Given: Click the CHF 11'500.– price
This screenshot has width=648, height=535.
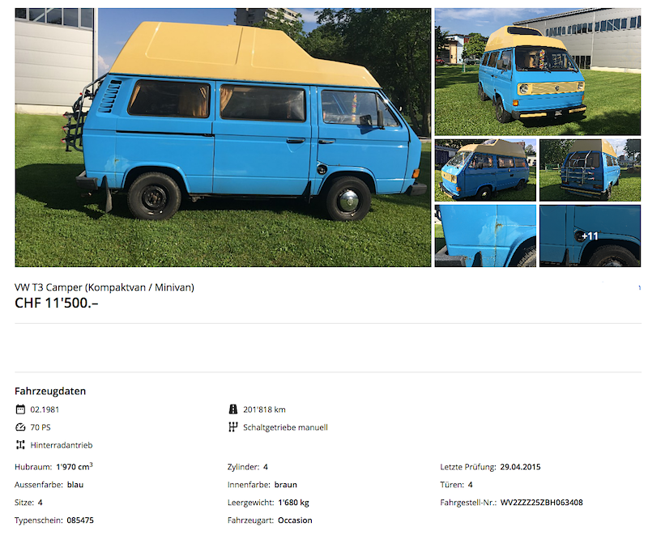Looking at the screenshot, I should coord(57,303).
